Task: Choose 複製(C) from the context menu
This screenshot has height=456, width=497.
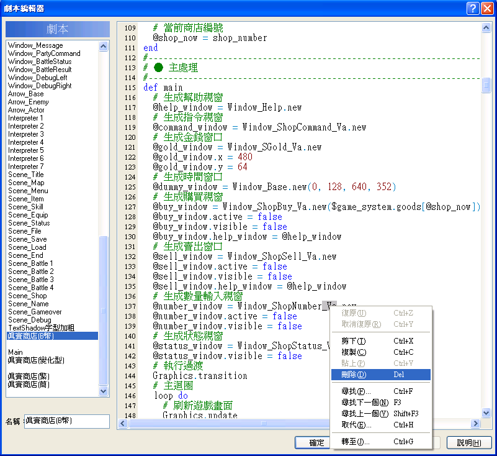Action: [381, 352]
